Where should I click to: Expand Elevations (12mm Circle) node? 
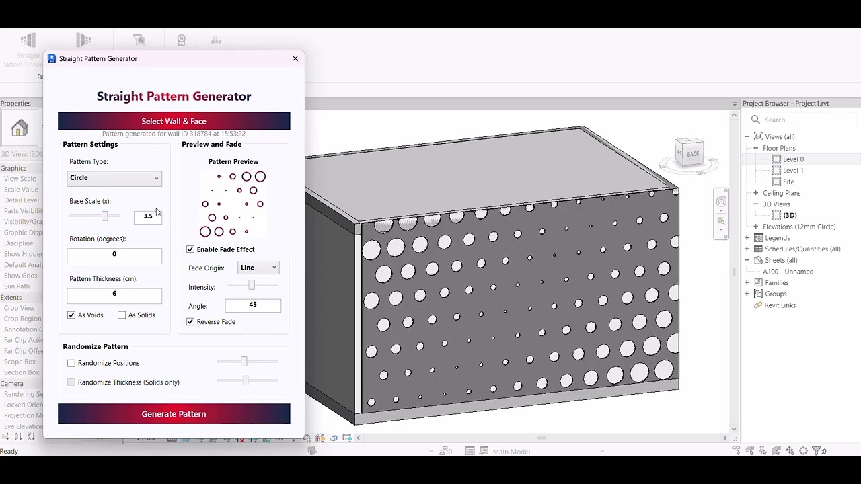(756, 227)
